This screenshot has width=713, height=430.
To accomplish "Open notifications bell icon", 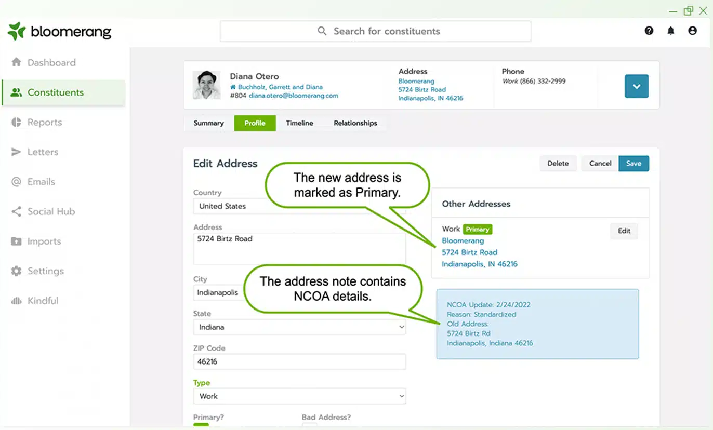I will (x=671, y=31).
